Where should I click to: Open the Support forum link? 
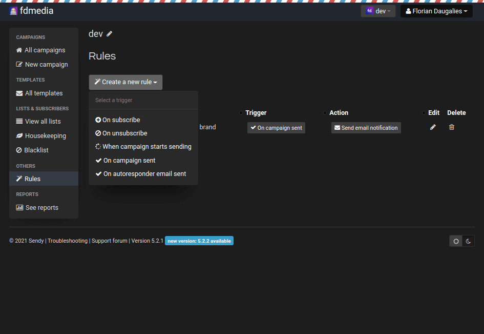click(x=109, y=241)
